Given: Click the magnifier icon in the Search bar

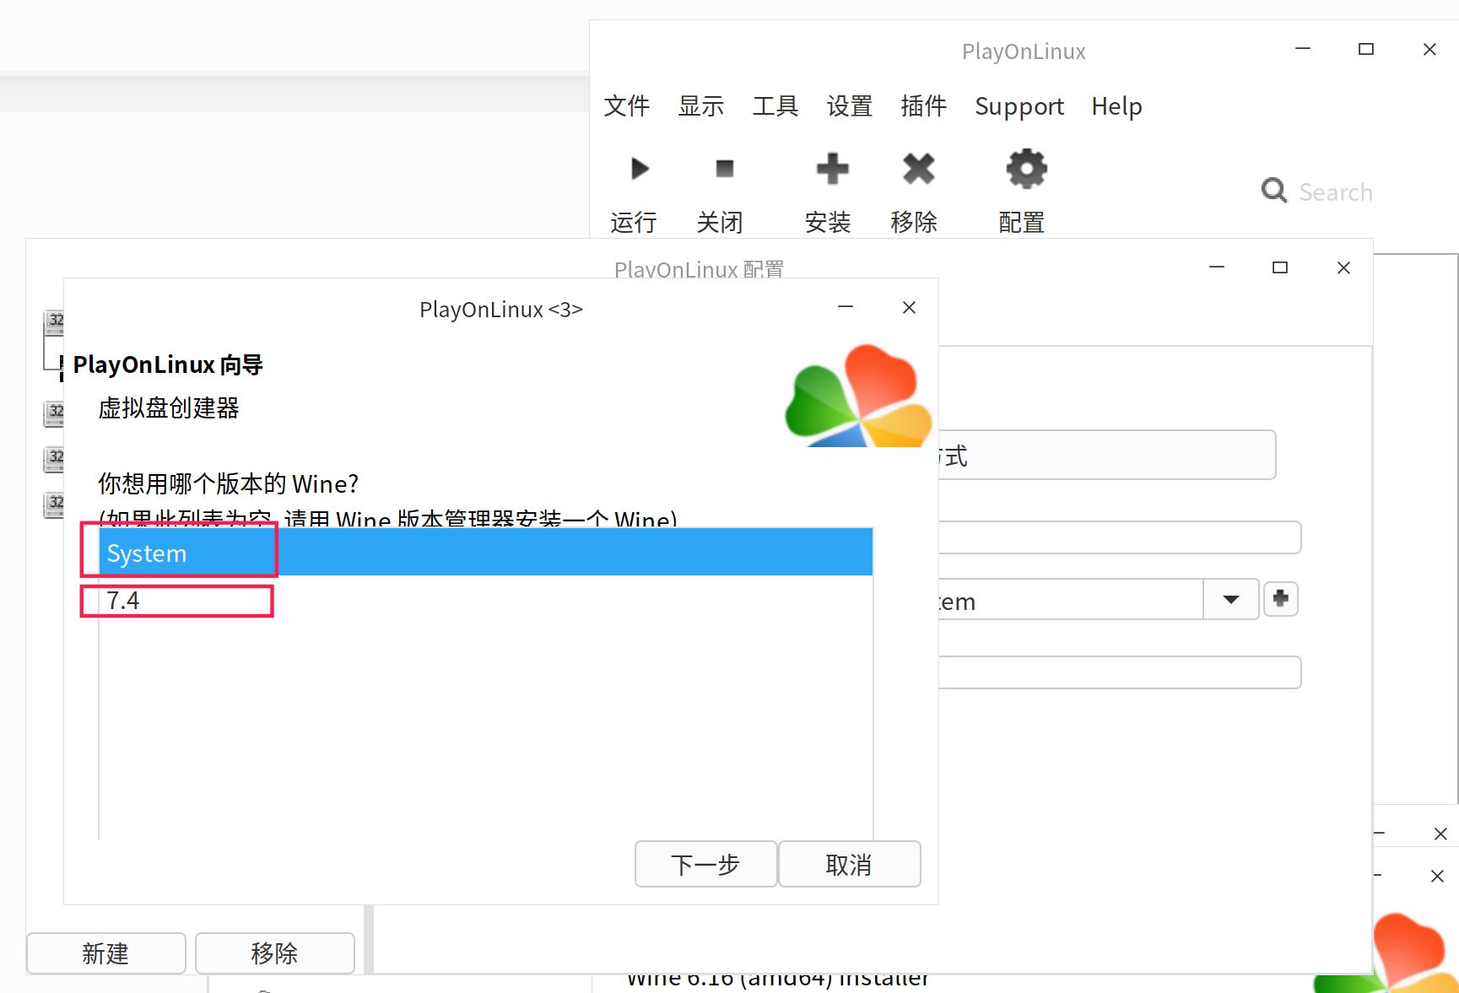Looking at the screenshot, I should click(1274, 191).
